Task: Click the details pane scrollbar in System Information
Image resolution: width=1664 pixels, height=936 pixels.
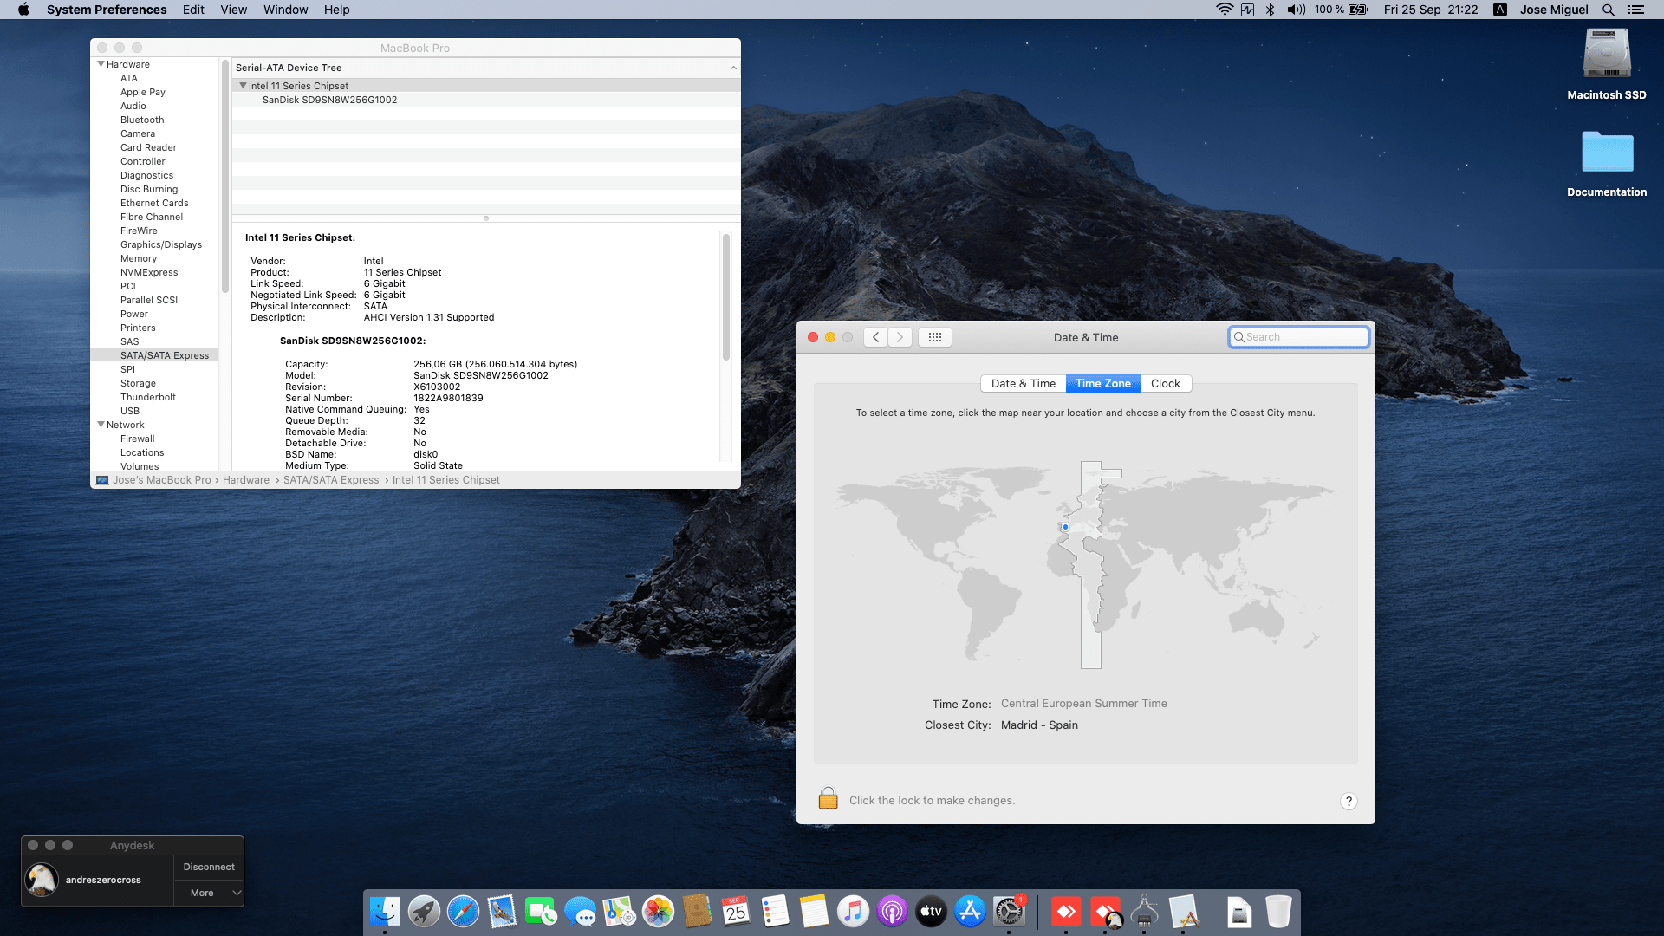Action: coord(726,296)
